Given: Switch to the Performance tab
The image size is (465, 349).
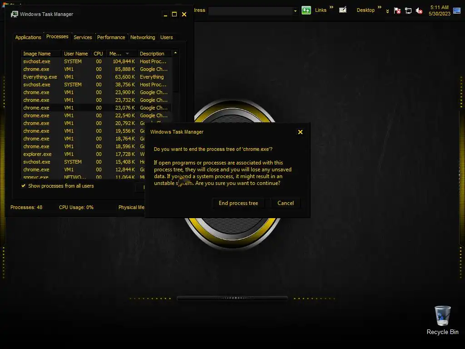Looking at the screenshot, I should [111, 37].
